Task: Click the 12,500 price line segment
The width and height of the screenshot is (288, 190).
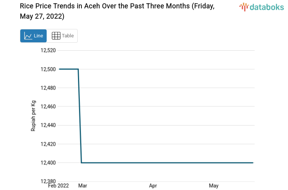Action: [69, 69]
